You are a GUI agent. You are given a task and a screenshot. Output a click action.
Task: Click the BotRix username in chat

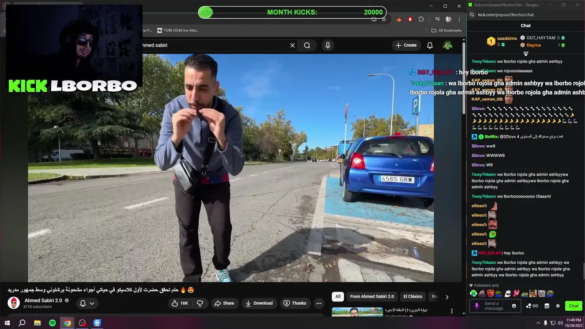click(491, 137)
